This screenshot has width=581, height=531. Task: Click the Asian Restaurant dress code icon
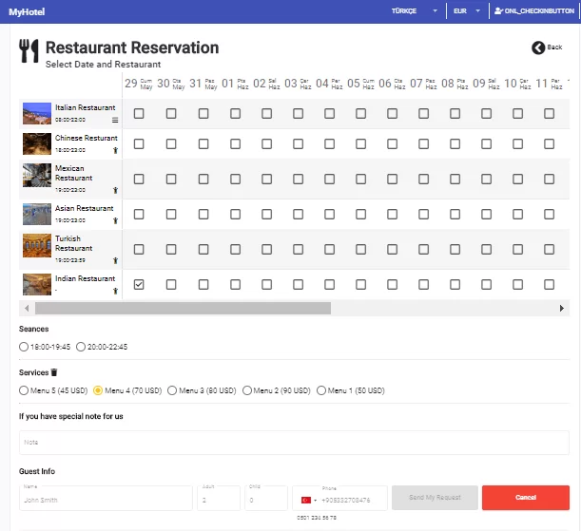pos(116,220)
